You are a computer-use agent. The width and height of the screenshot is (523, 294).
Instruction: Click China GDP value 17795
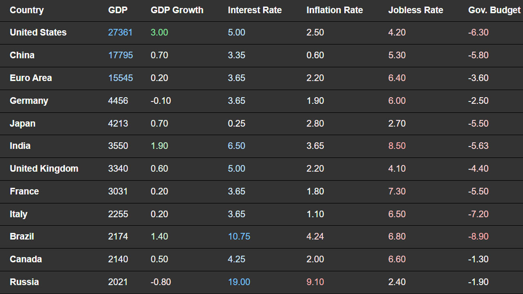121,55
